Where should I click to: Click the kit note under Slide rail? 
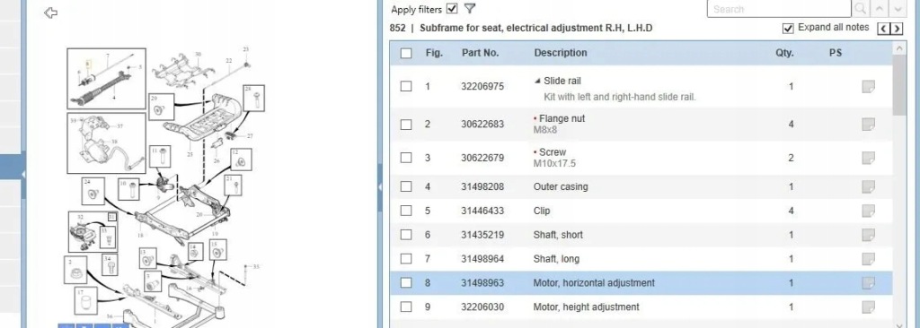tap(620, 97)
